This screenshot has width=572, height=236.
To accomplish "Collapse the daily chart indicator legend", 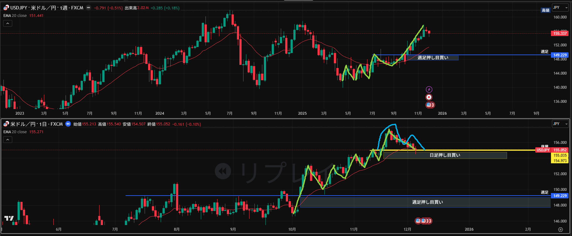I will point(8,139).
